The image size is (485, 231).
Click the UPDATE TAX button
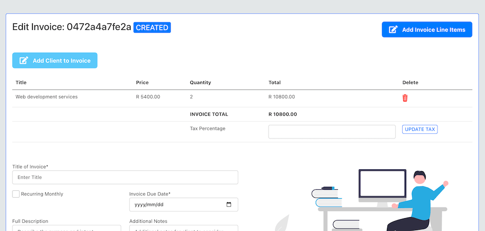coord(420,129)
